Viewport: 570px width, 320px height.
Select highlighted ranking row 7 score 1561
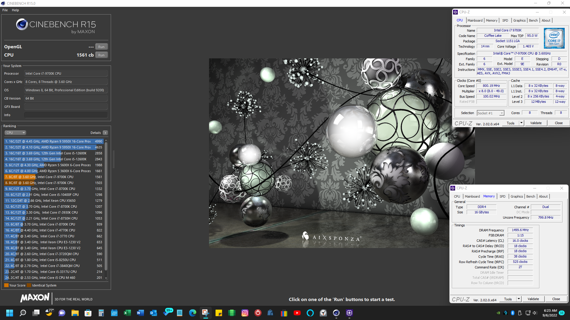coord(54,177)
